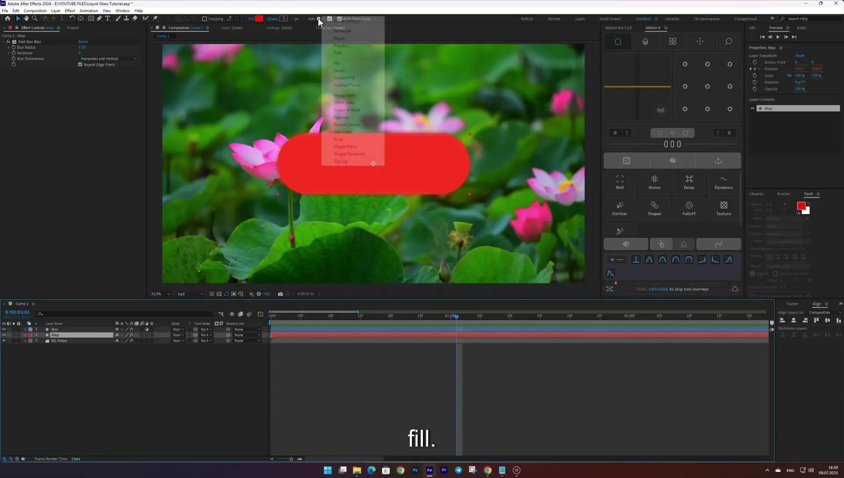Click Motion 4 Dynamics tool

[724, 182]
